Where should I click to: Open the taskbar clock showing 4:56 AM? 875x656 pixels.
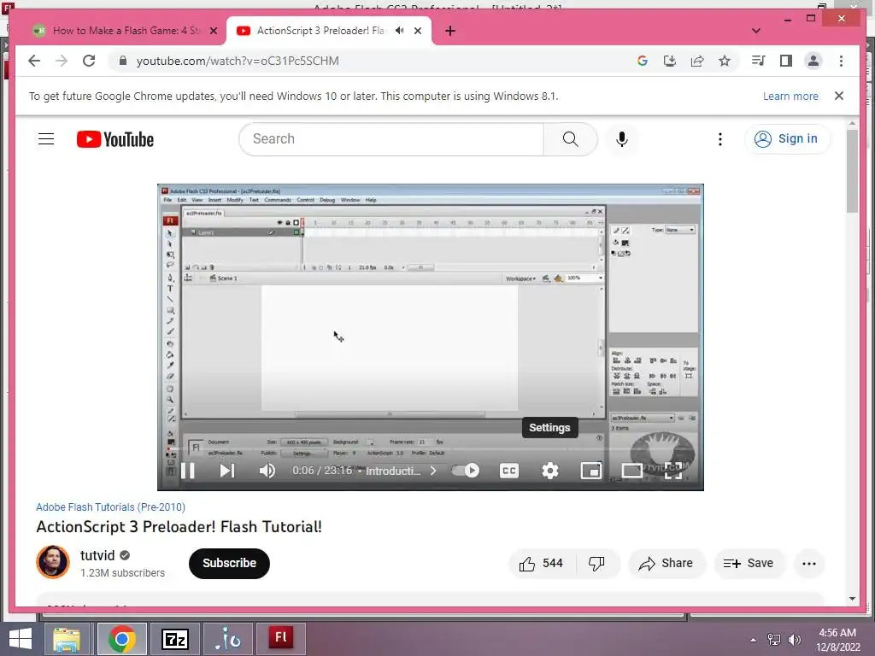[837, 640]
